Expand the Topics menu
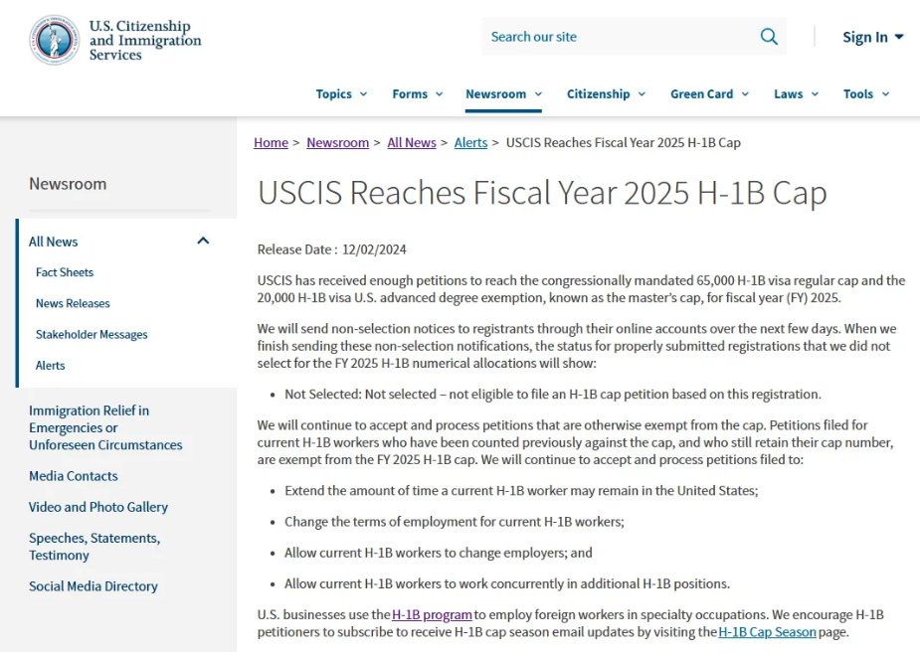Screen dimensions: 920x655 click(x=341, y=93)
